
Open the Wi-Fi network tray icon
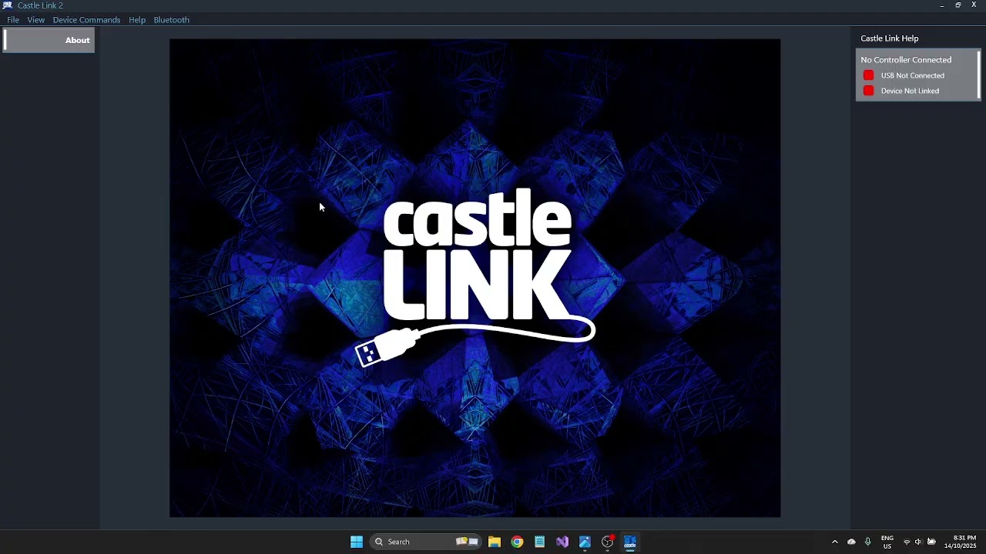pyautogui.click(x=907, y=542)
